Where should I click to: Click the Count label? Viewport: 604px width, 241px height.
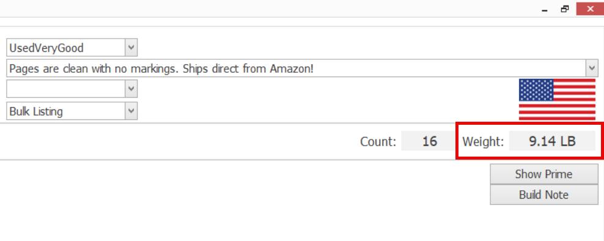pyautogui.click(x=378, y=141)
